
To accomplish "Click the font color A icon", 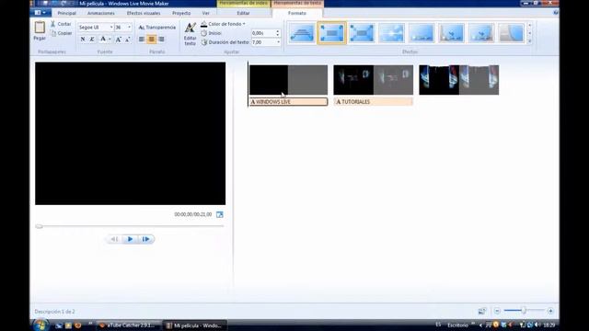I will 103,39.
